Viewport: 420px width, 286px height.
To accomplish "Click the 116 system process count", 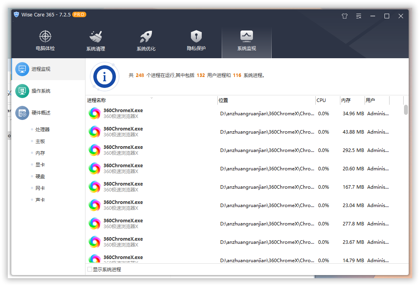I will coord(237,75).
